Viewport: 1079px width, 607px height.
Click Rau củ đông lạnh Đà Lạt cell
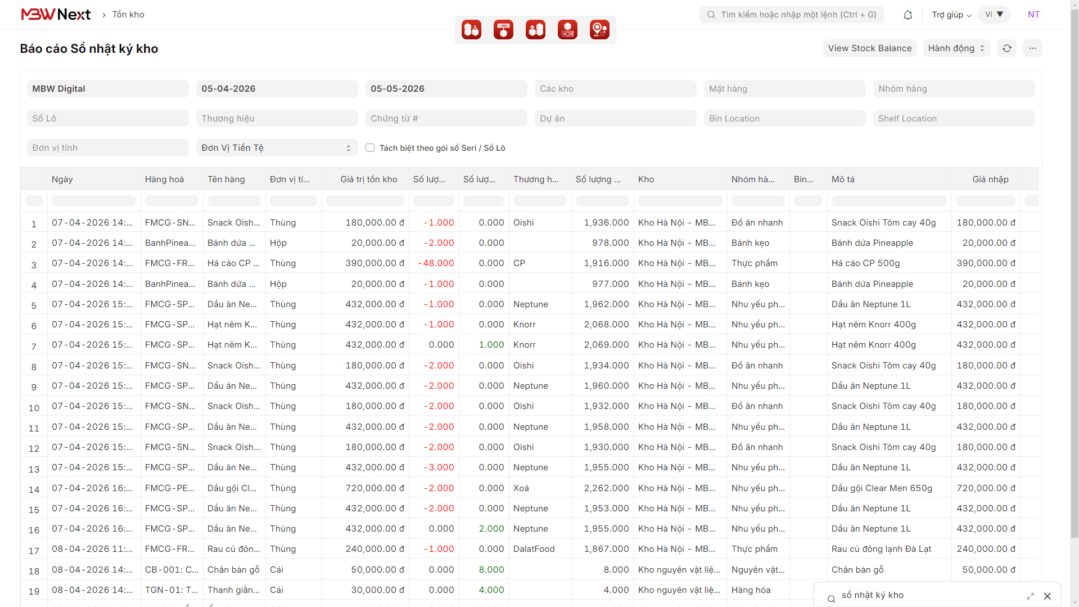point(889,549)
